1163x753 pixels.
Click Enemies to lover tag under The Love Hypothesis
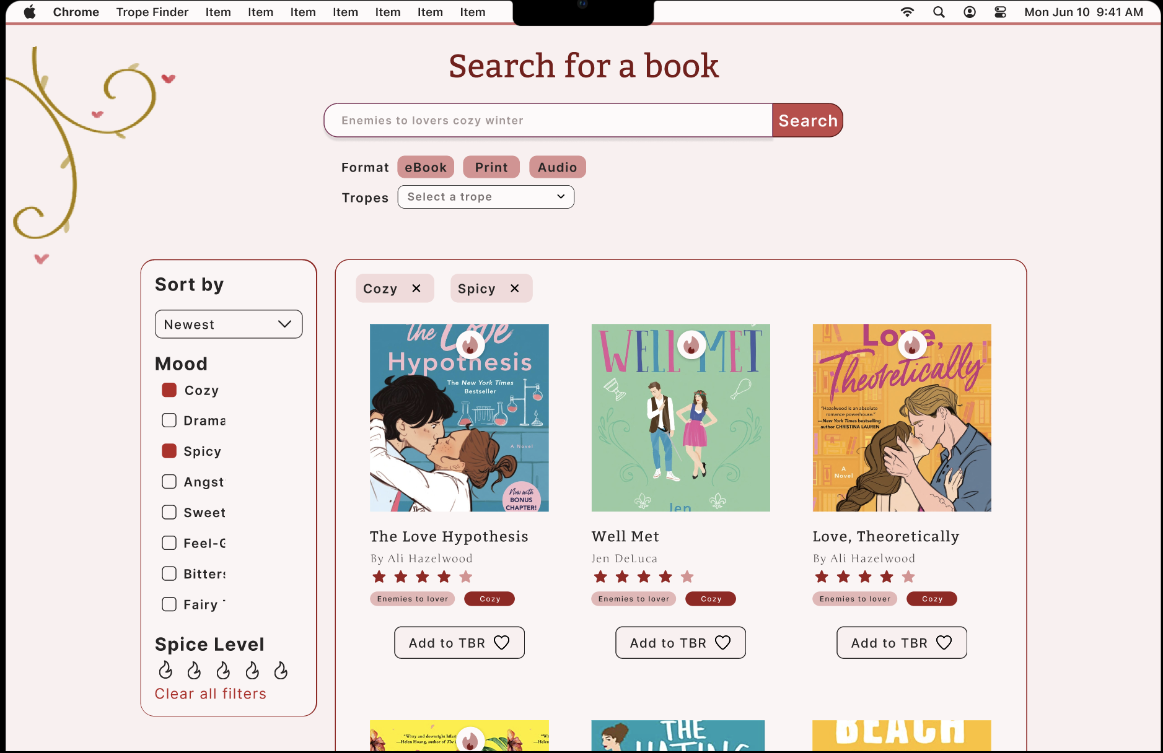click(x=412, y=599)
